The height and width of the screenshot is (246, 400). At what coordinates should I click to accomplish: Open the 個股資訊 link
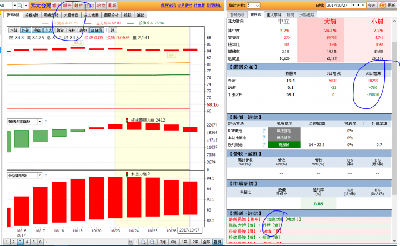point(168,6)
